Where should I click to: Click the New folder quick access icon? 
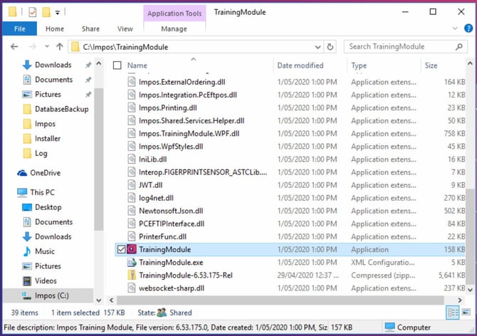click(x=46, y=12)
